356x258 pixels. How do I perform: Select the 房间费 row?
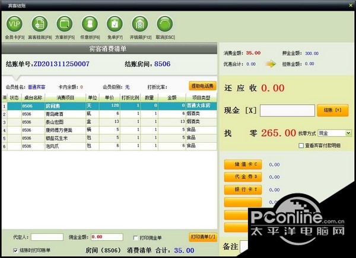click(109, 106)
